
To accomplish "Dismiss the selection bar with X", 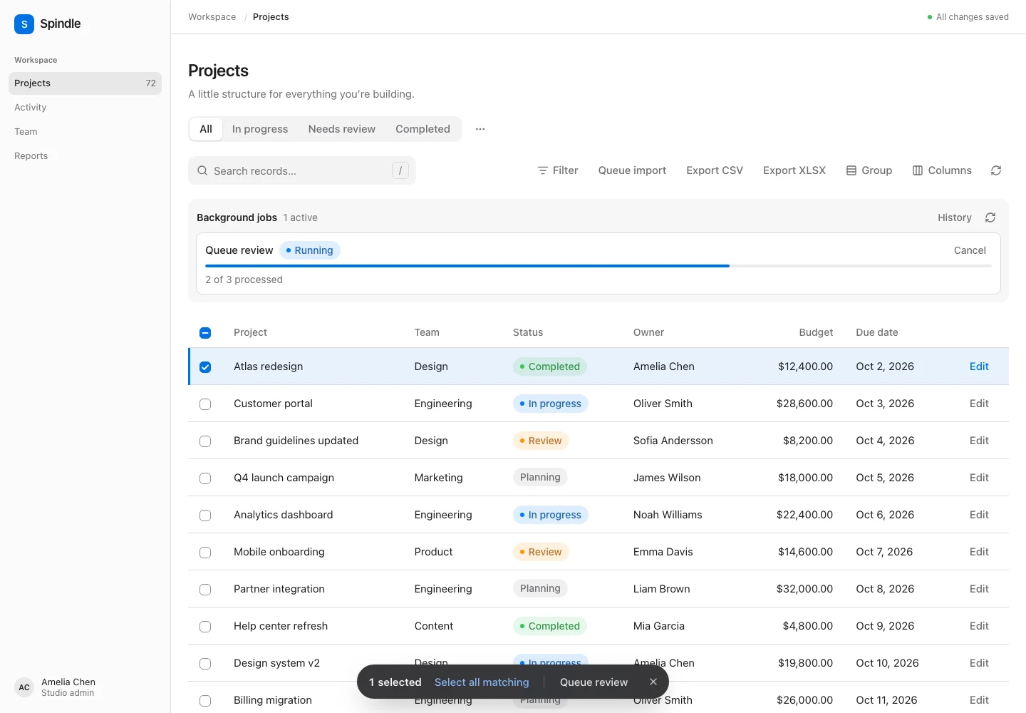I will point(653,682).
